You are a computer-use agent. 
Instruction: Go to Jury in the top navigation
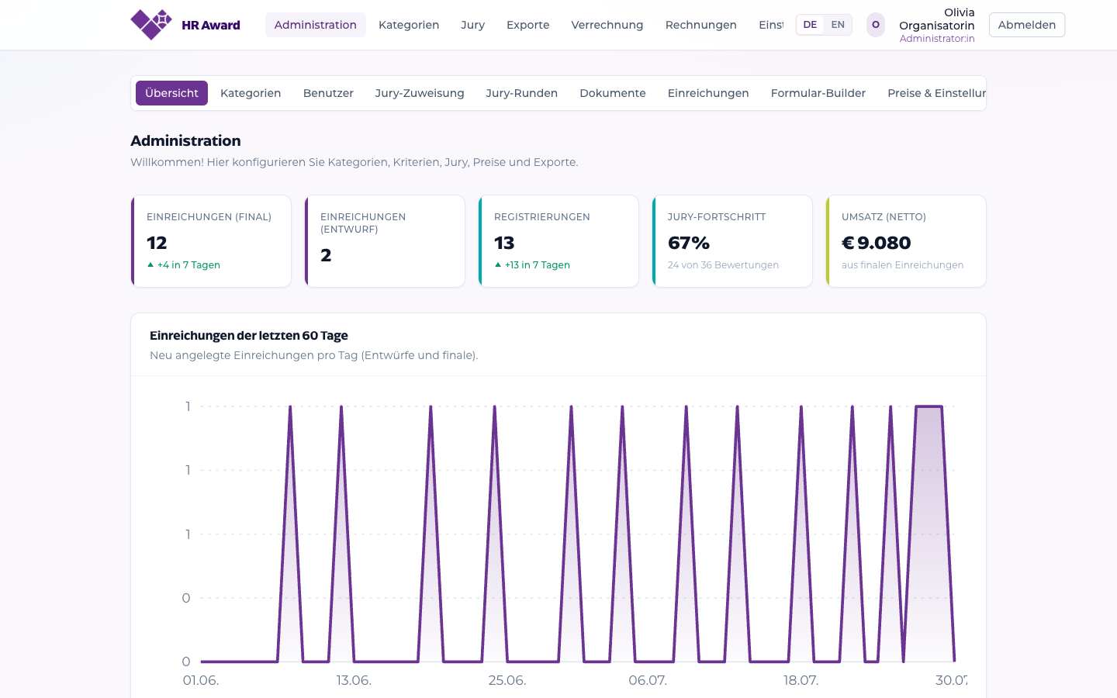click(x=472, y=25)
